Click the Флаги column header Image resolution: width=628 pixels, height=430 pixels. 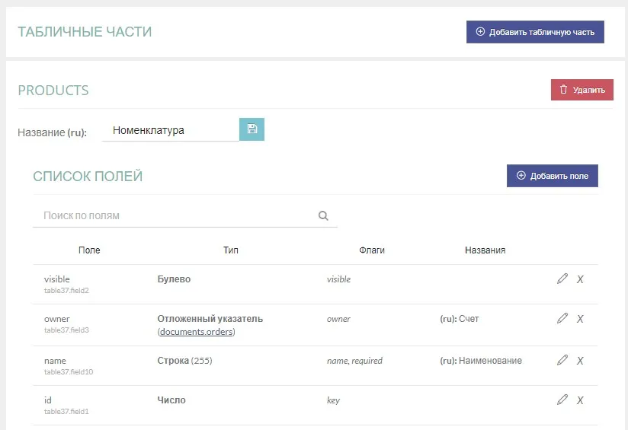tap(372, 250)
